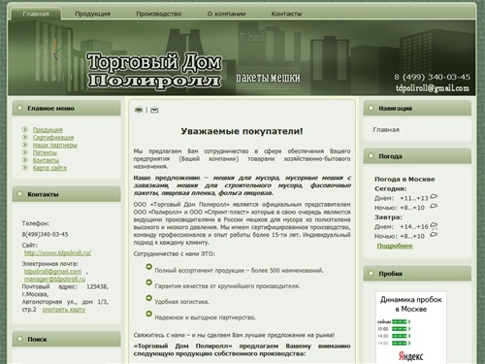Click arrow bullet next to Карта сайта
This screenshot has width=485, height=364.
25,168
